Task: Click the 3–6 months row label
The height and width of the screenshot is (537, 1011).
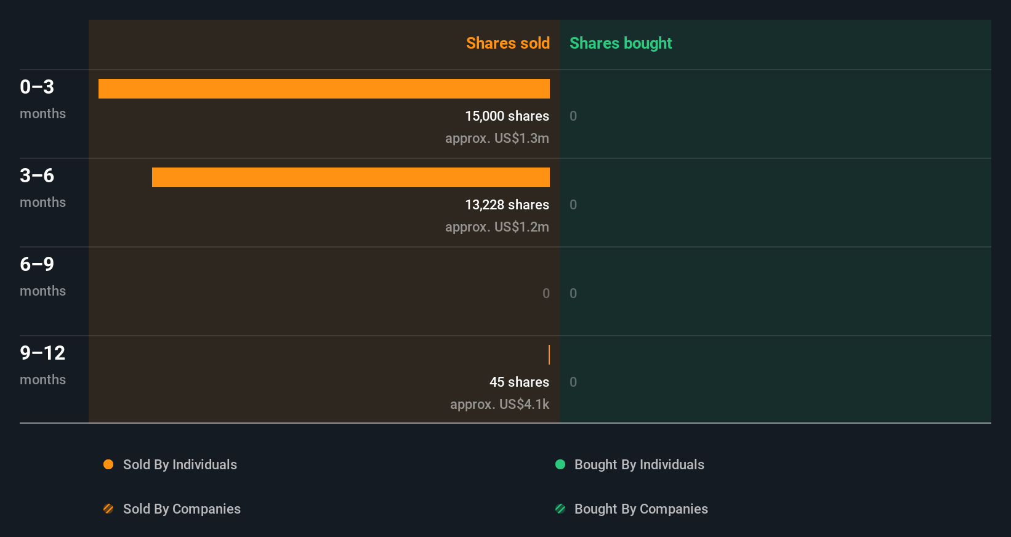Action: [x=42, y=187]
